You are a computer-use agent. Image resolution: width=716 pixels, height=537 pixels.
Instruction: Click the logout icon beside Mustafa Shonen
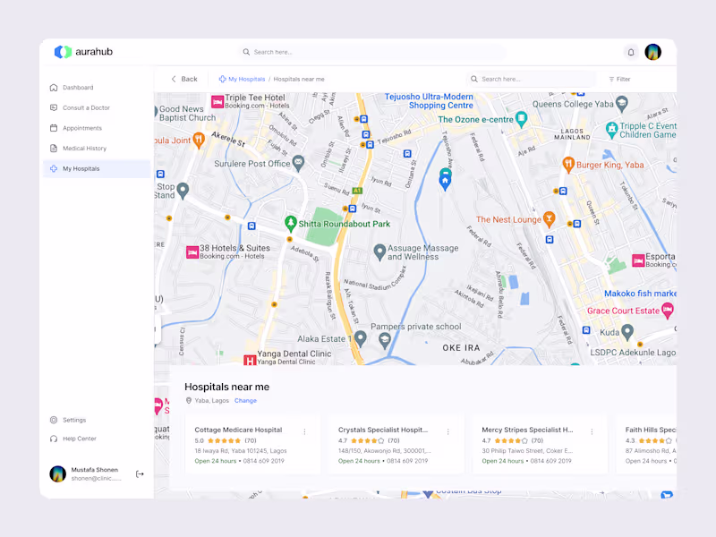(x=140, y=473)
